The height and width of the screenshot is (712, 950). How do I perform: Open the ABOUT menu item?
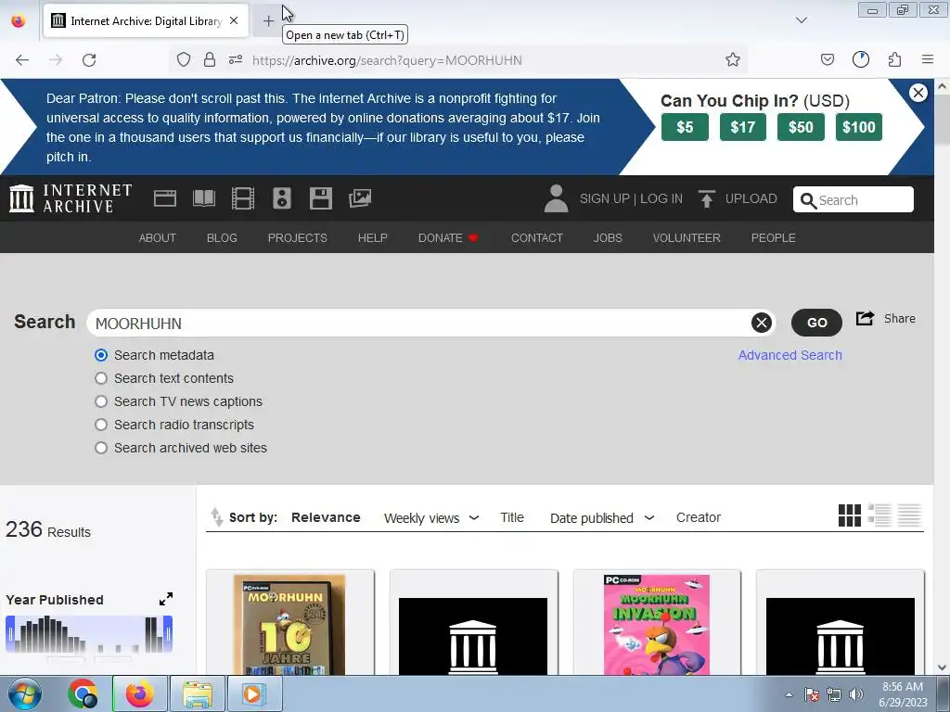click(158, 238)
